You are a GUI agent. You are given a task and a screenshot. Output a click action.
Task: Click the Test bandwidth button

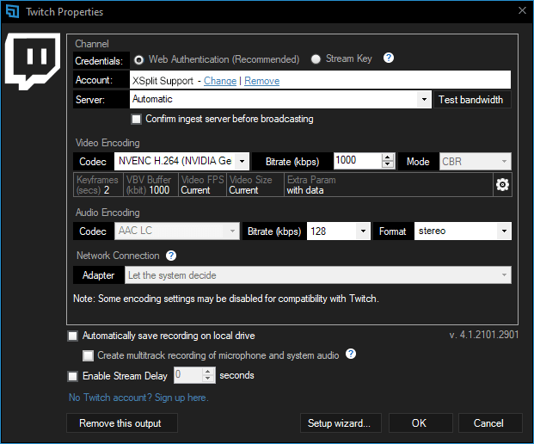[x=471, y=100]
